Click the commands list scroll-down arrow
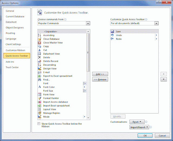Viewport: 173px width, 141px height. point(88,118)
